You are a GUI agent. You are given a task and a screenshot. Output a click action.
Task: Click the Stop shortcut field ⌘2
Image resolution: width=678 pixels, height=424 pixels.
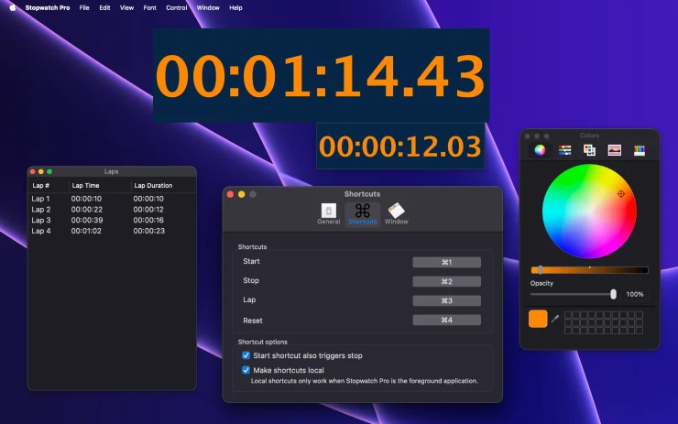click(x=447, y=281)
